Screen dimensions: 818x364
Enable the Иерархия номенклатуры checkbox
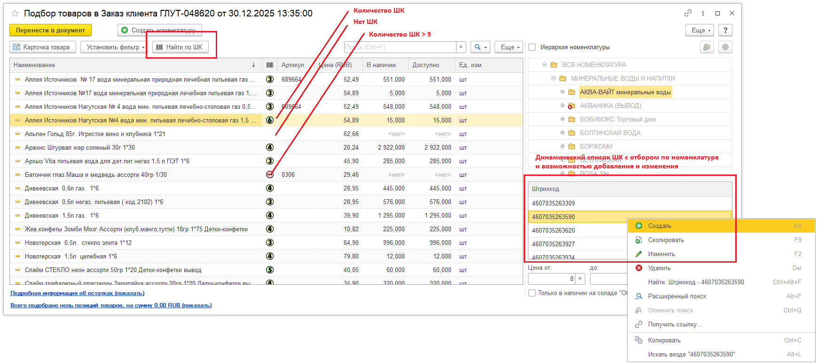click(532, 47)
